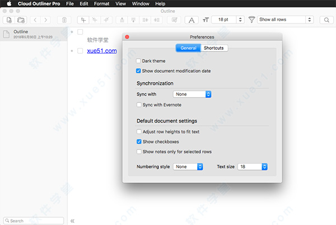Click the add row above icon
The height and width of the screenshot is (225, 336).
click(95, 20)
